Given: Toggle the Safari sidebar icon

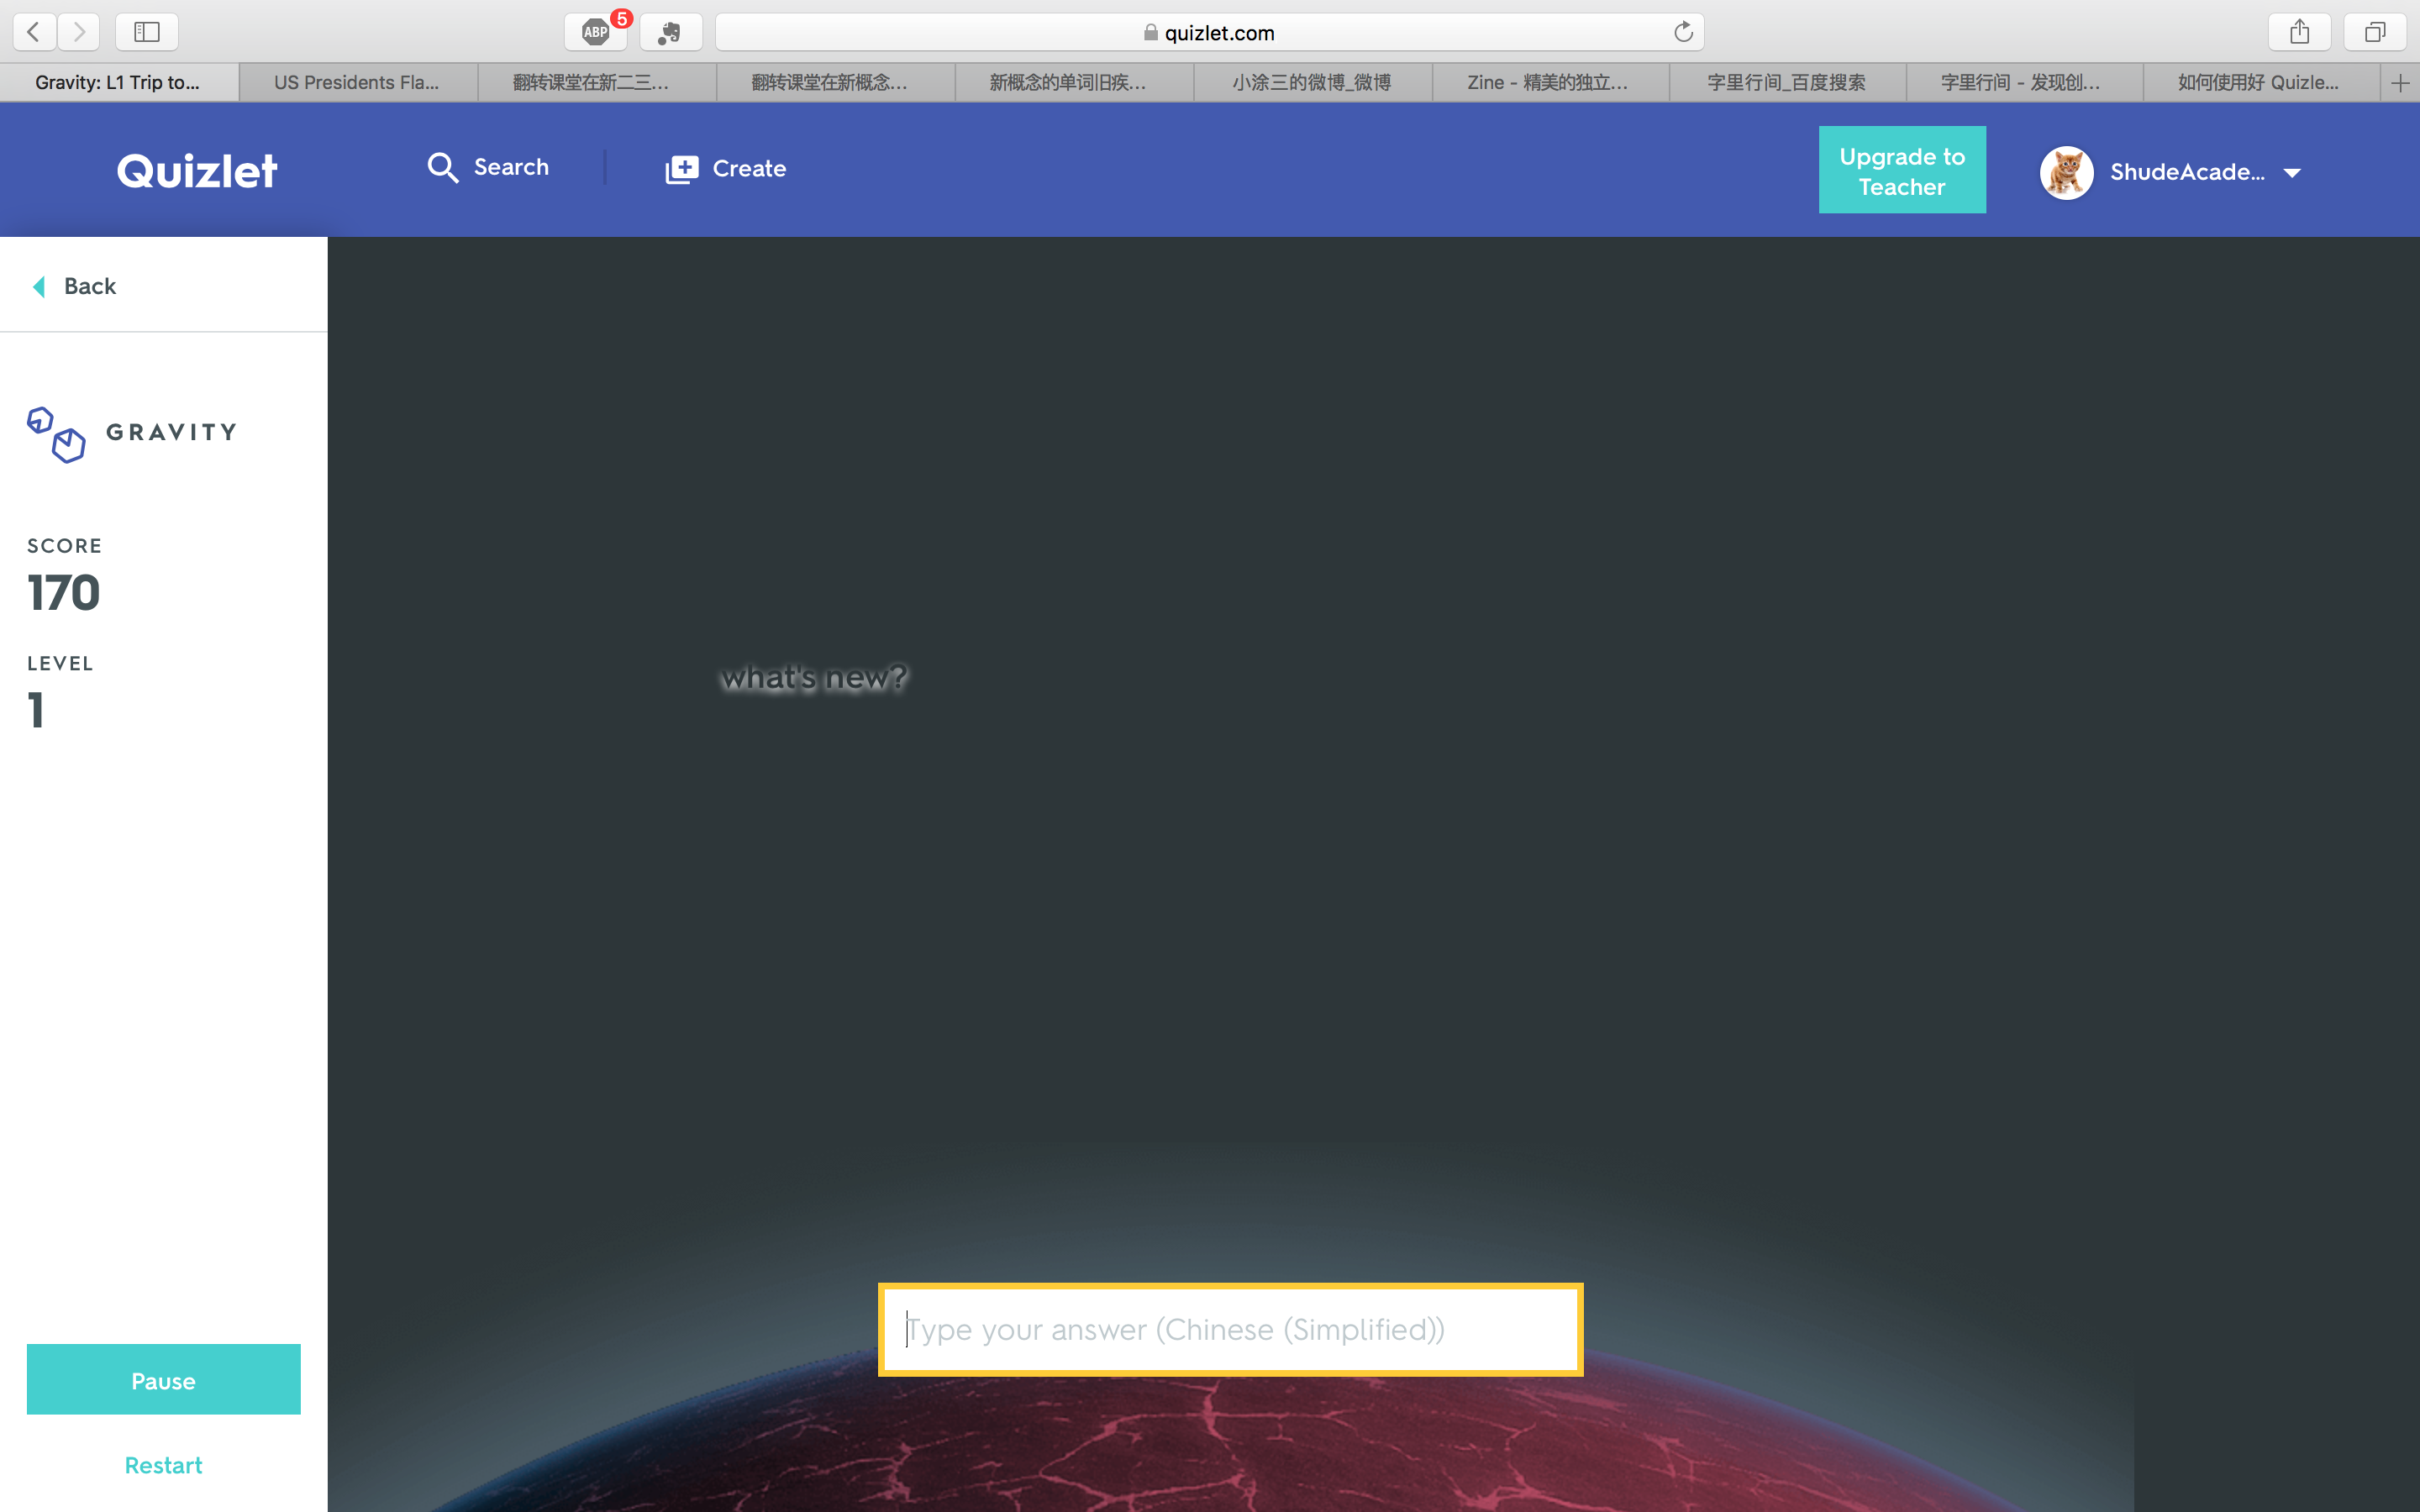Looking at the screenshot, I should coord(147,32).
